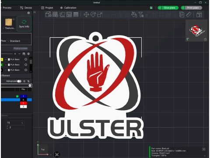Click the blue filament 1 swatch
The height and width of the screenshot is (158, 210).
24,96
